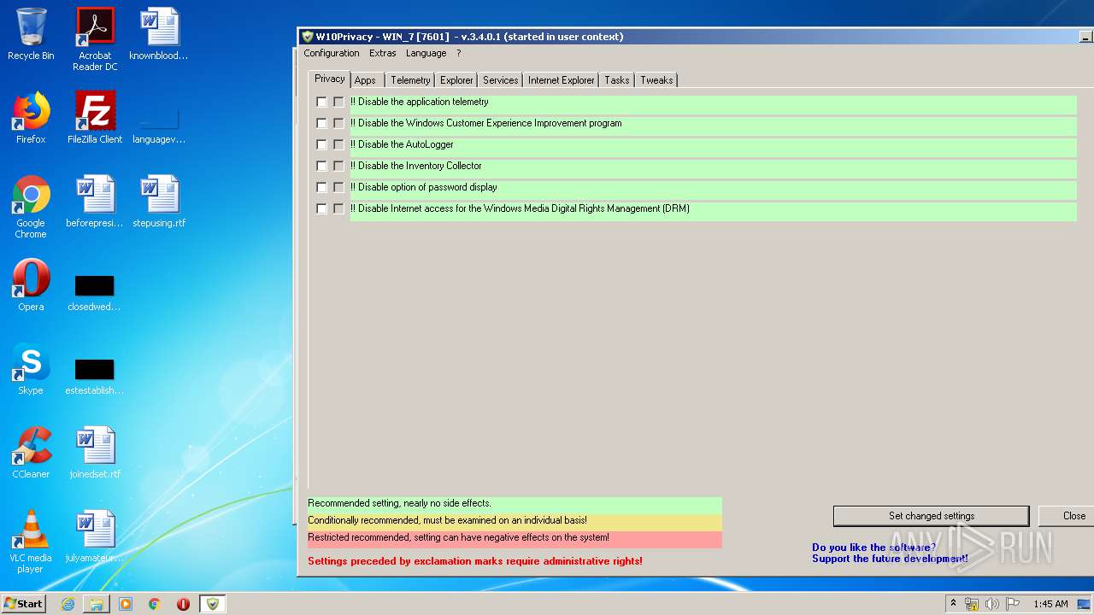Tick first checkbox for Inventory Collector
The height and width of the screenshot is (615, 1094).
point(321,166)
